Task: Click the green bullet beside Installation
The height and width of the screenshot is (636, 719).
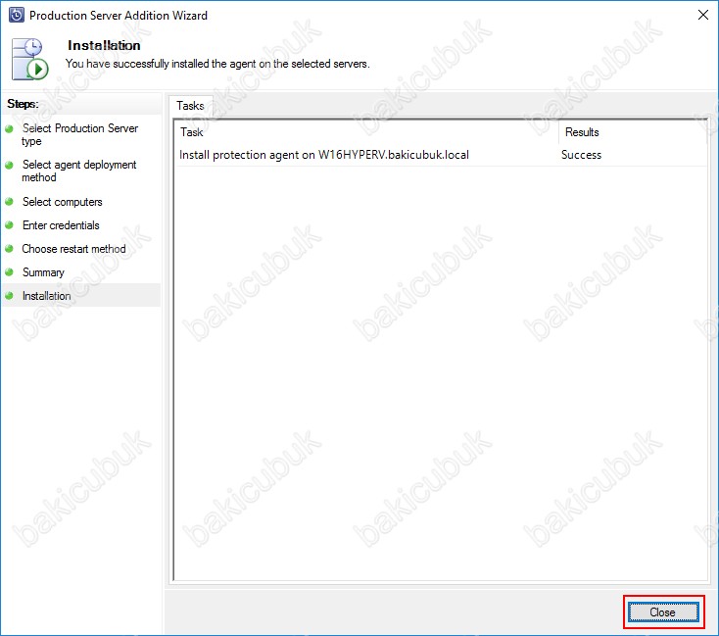Action: coord(9,296)
